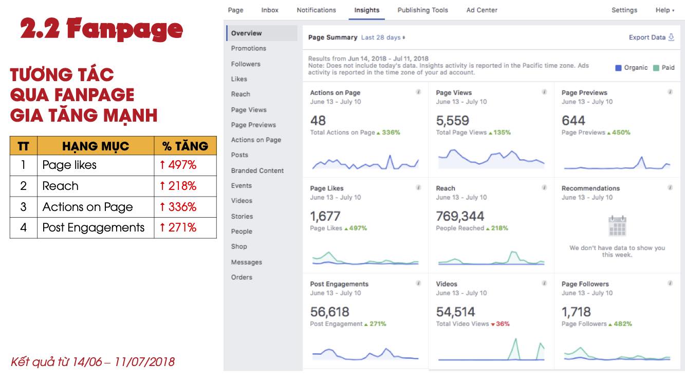
Task: Click info icon on Page Views card
Action: click(x=544, y=92)
